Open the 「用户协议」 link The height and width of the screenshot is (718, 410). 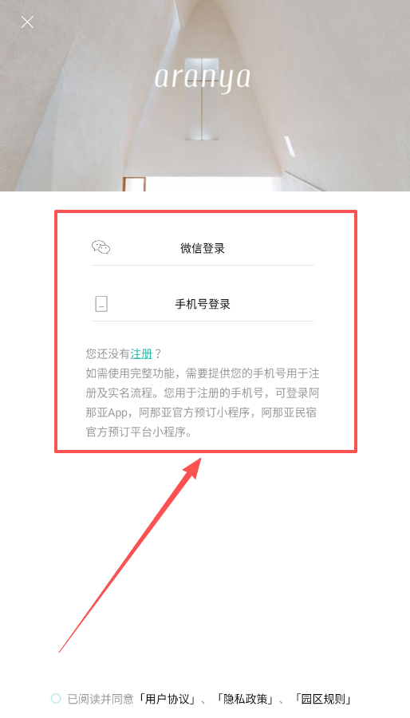pos(168,699)
